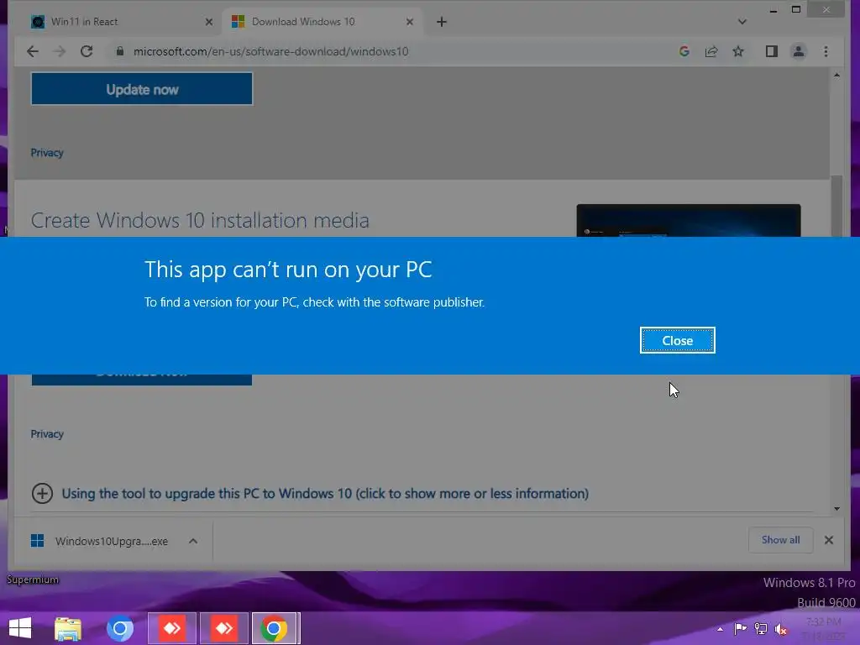Screen dimensions: 860x645
Task: Open the side panel icon
Action: tap(772, 51)
